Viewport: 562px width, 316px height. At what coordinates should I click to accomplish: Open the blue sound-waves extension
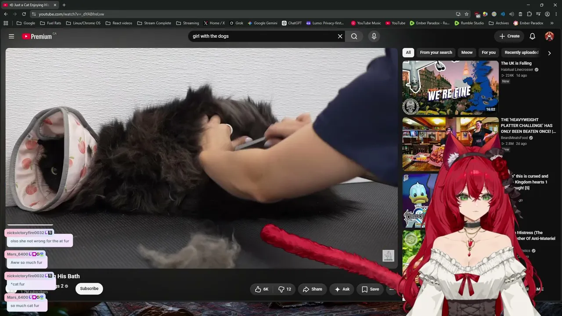pyautogui.click(x=503, y=14)
